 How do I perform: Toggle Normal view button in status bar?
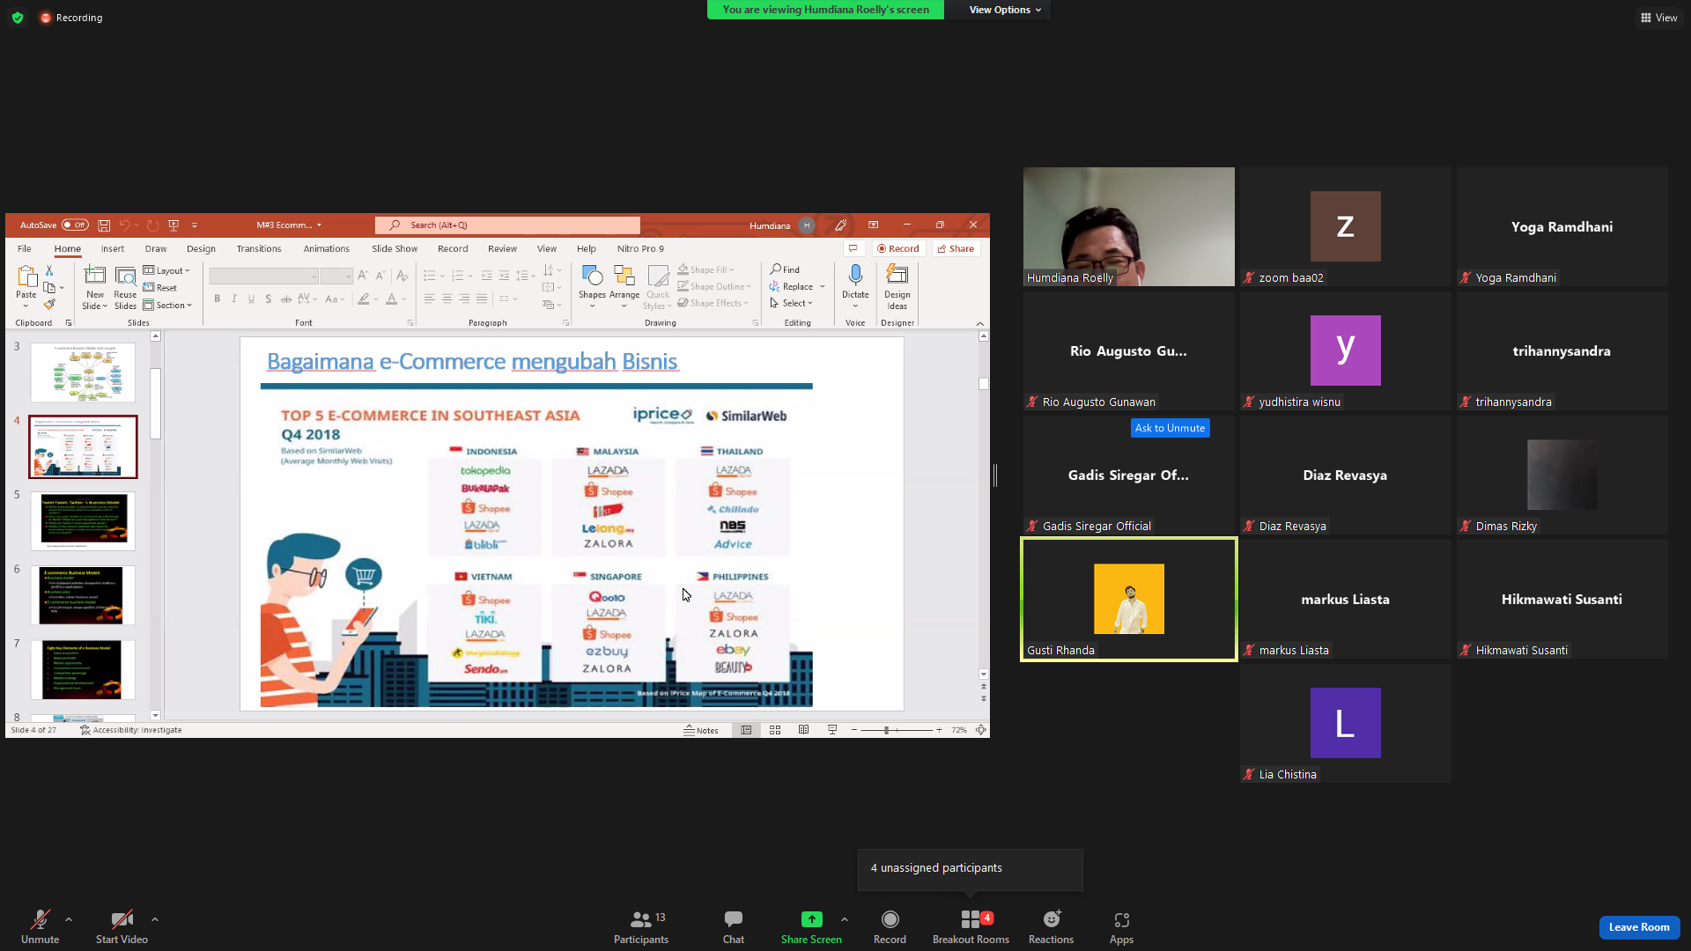pos(746,730)
